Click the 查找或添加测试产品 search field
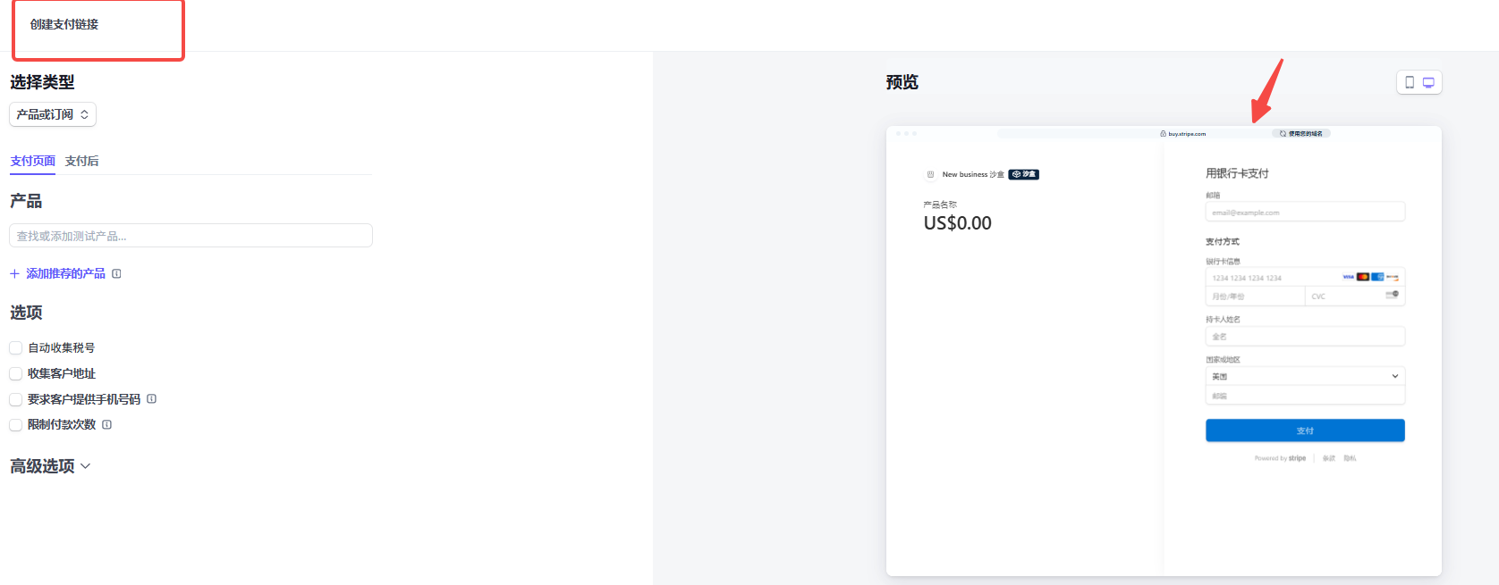The height and width of the screenshot is (585, 1499). coord(191,235)
